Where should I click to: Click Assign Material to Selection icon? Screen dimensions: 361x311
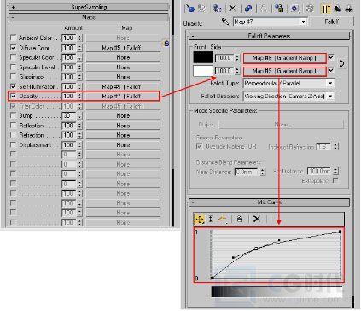click(x=217, y=9)
